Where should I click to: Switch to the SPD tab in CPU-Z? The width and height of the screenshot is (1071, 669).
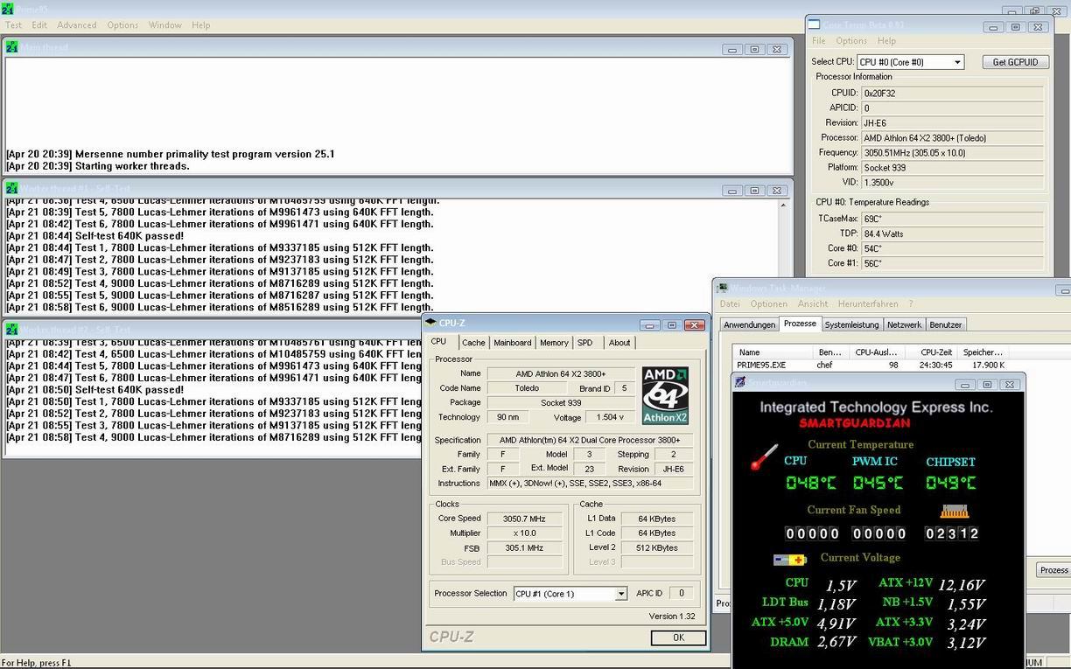coord(584,343)
